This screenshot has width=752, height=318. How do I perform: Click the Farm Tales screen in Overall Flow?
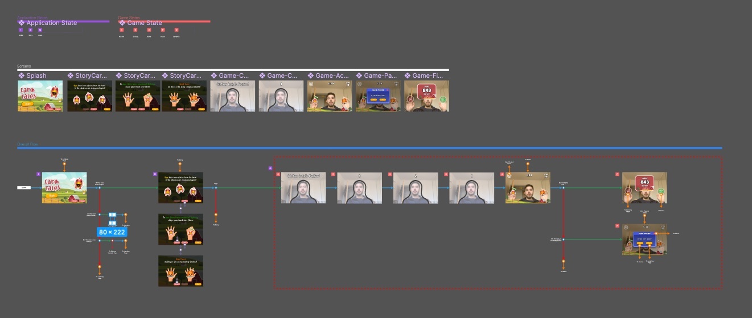[64, 187]
